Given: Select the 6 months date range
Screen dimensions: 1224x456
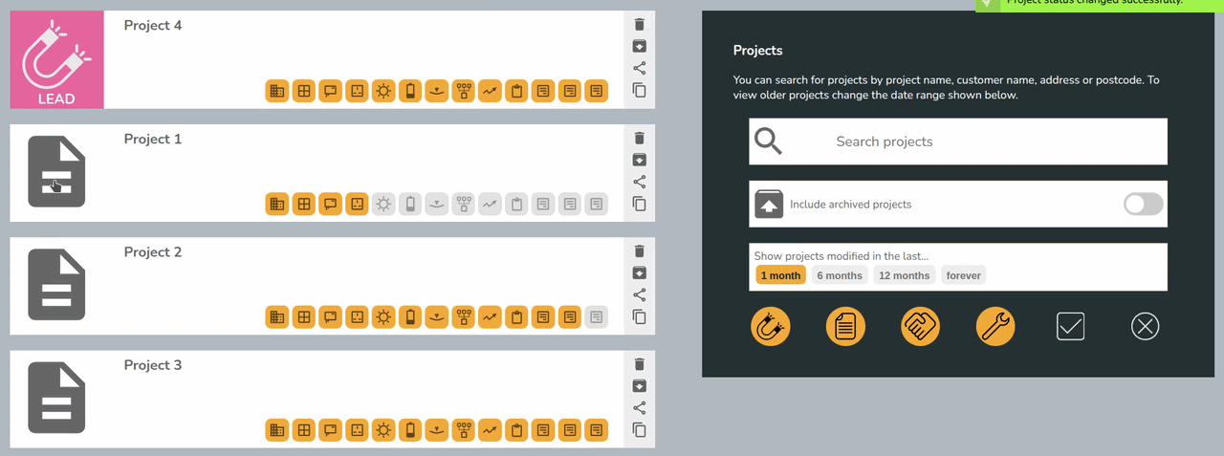Looking at the screenshot, I should 838,275.
